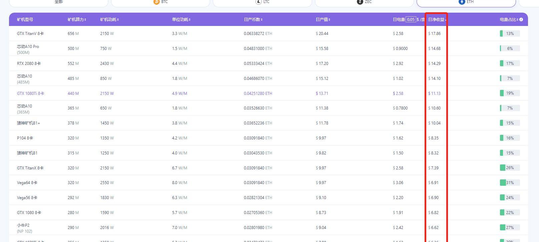Edit the 日电费 0.05 input field
Image resolution: width=539 pixels, height=242 pixels.
point(411,20)
